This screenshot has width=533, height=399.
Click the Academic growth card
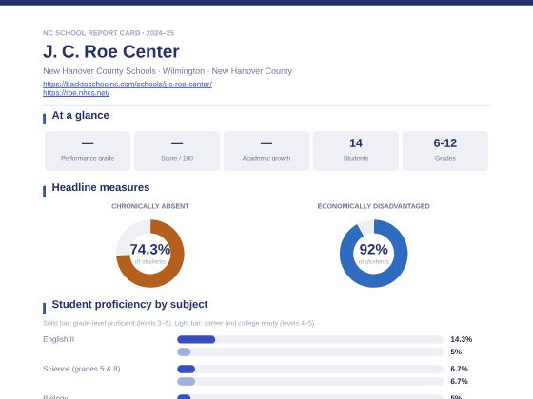pos(266,151)
